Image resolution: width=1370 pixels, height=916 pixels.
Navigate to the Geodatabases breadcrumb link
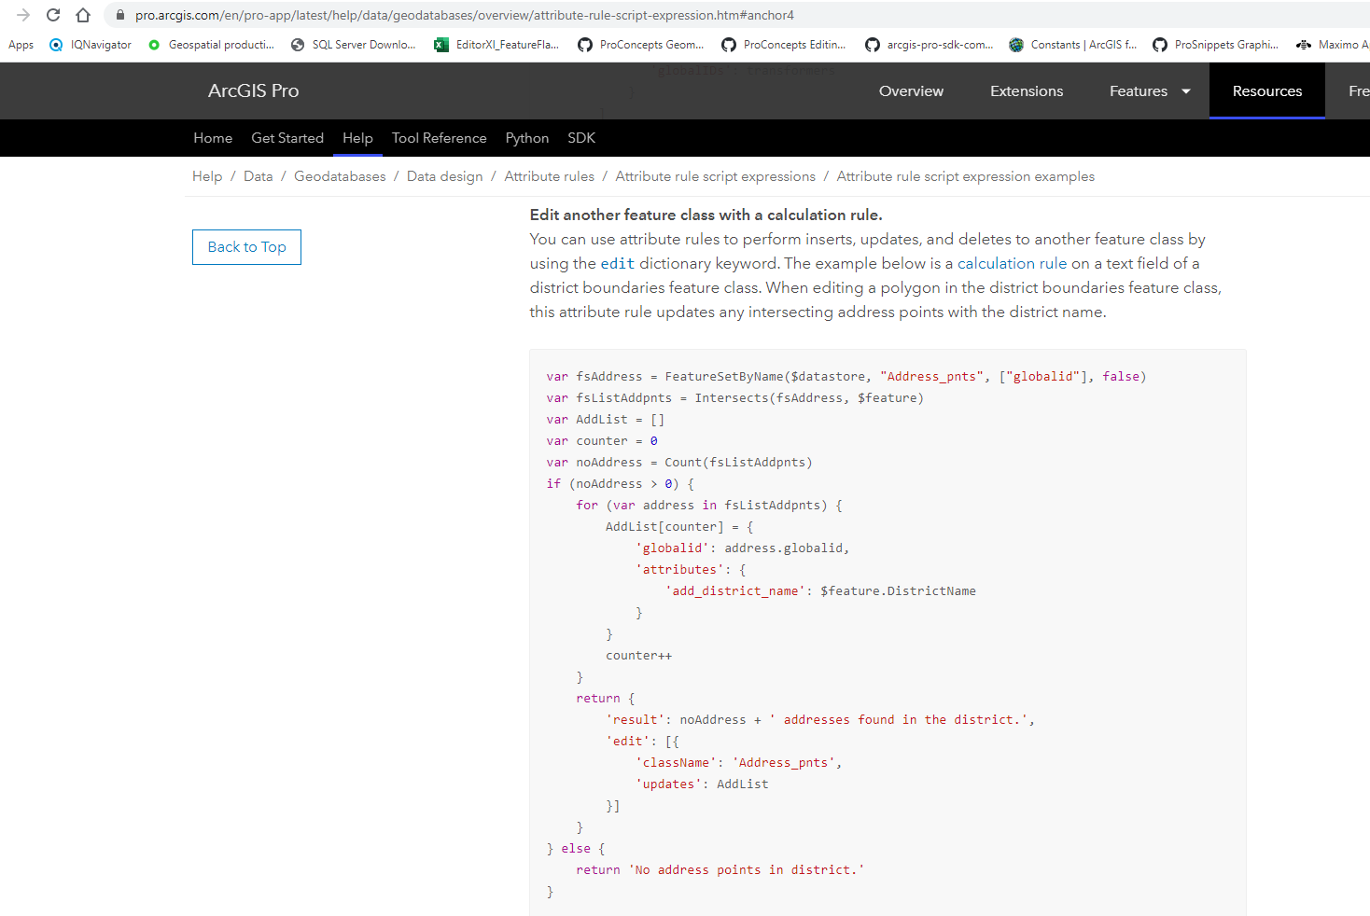coord(340,175)
